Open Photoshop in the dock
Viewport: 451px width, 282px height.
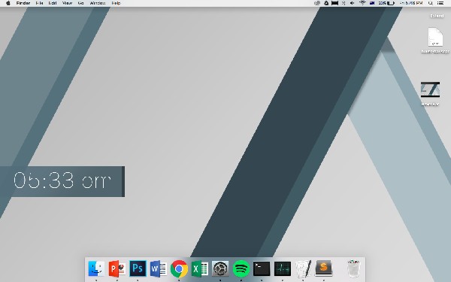click(x=138, y=268)
